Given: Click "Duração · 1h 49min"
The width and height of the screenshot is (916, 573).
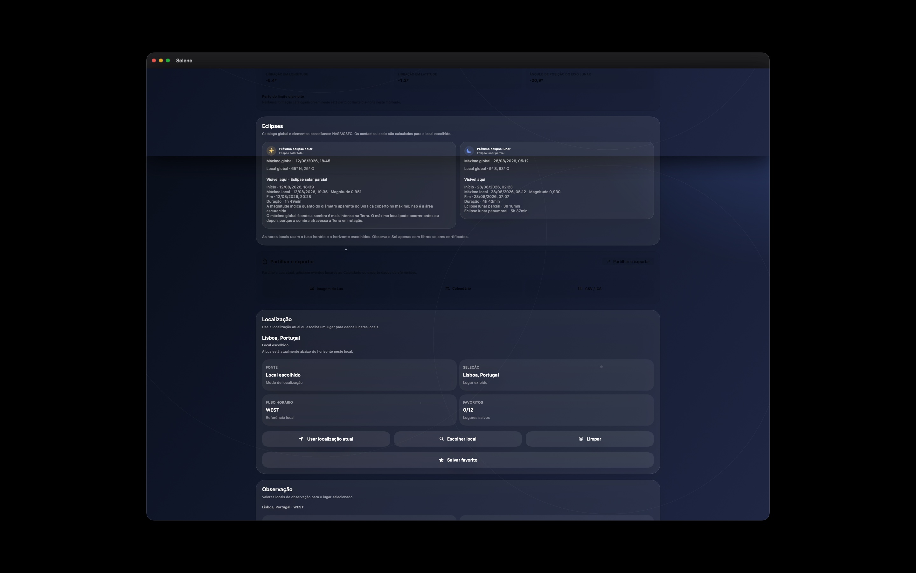Looking at the screenshot, I should point(284,202).
